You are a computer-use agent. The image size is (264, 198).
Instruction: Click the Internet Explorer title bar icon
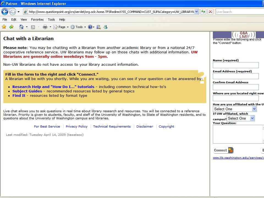pyautogui.click(x=3, y=3)
